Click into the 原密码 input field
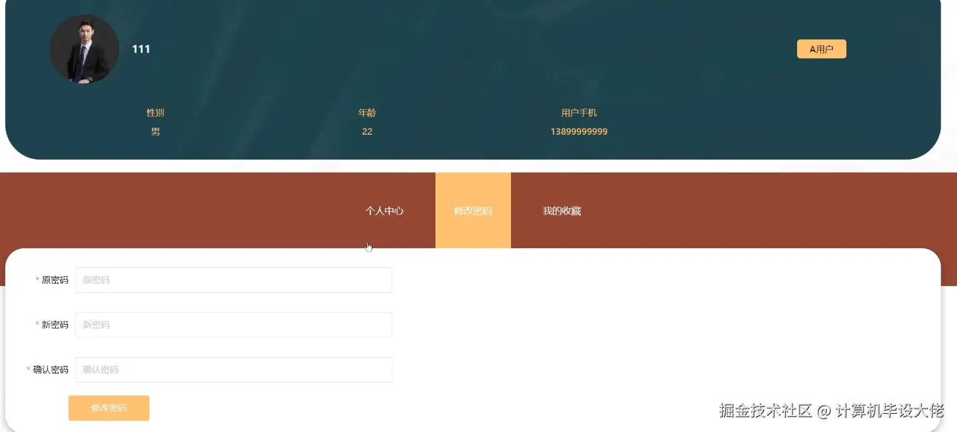 click(233, 280)
